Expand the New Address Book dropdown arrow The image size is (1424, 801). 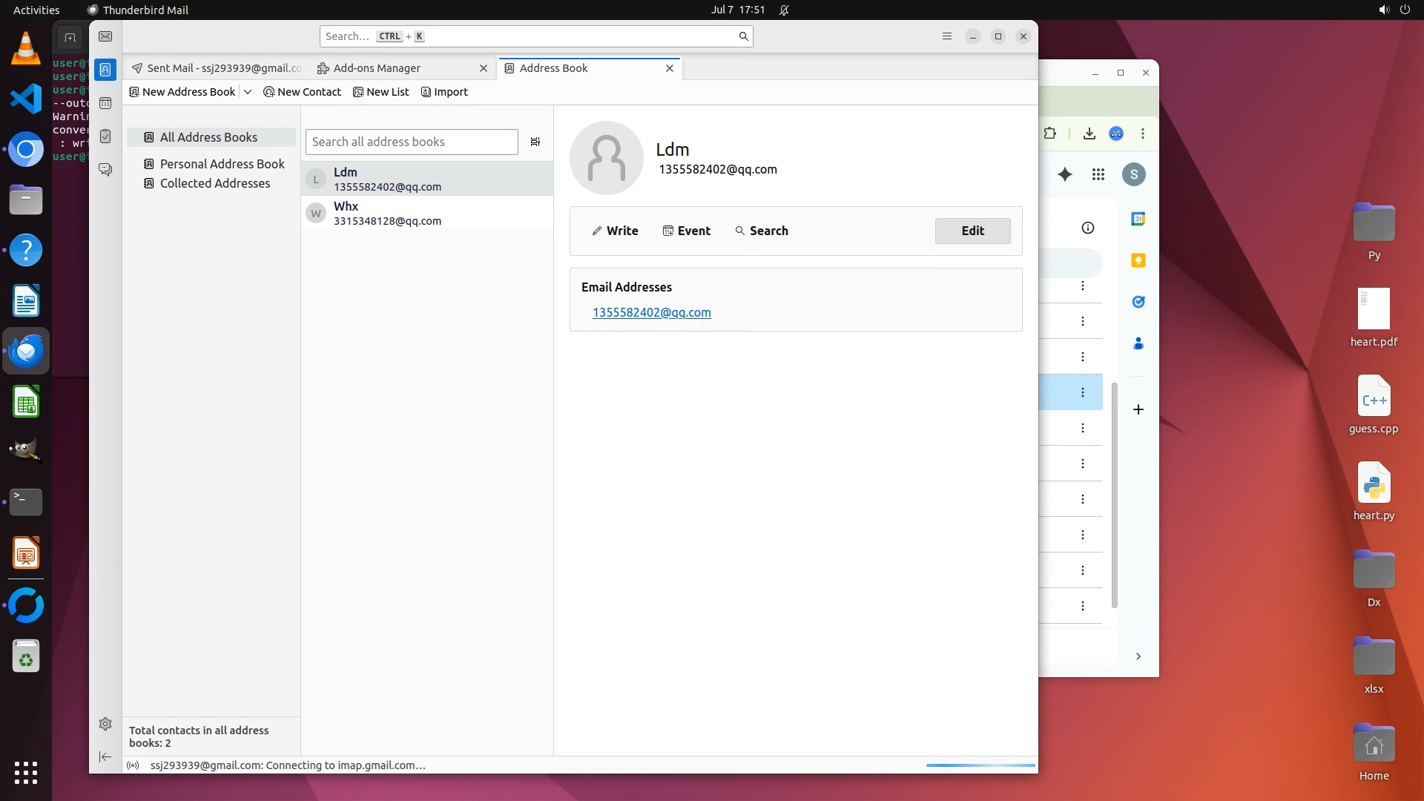(248, 92)
